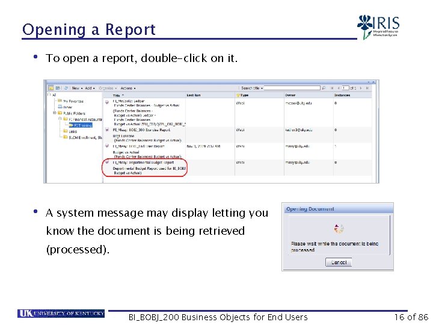Click the folder view toolbar icon
The height and width of the screenshot is (325, 433).
pyautogui.click(x=51, y=88)
